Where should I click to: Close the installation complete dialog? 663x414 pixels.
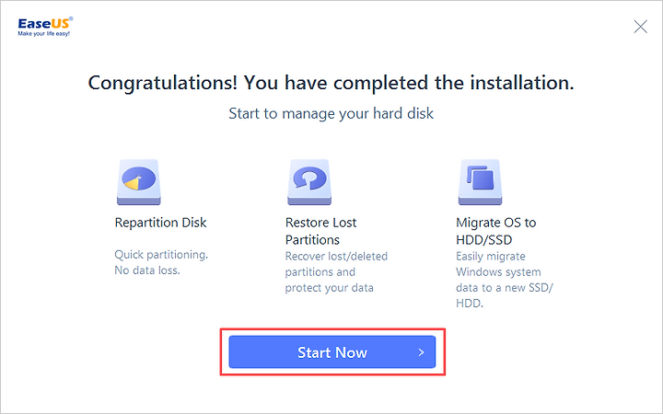[640, 27]
